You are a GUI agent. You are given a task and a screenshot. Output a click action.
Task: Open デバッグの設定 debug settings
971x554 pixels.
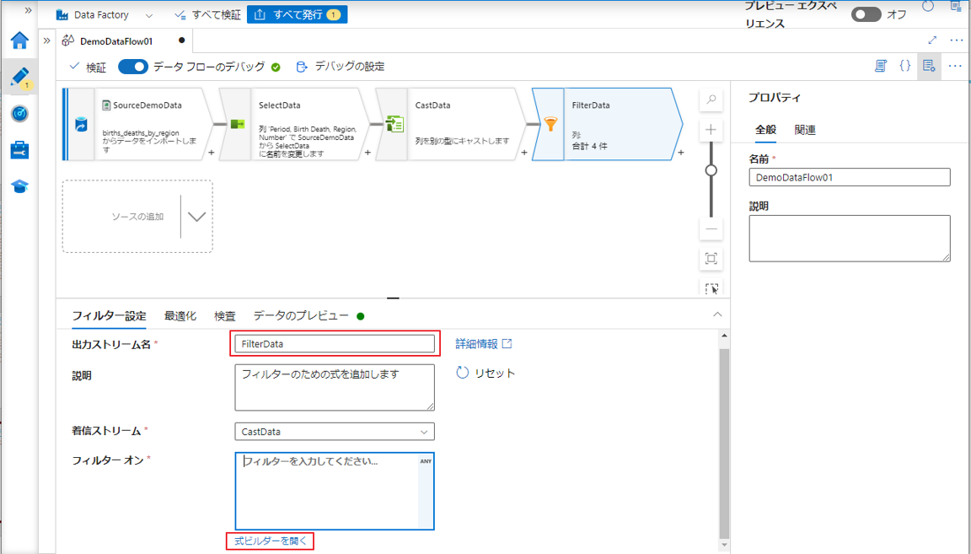tap(341, 67)
